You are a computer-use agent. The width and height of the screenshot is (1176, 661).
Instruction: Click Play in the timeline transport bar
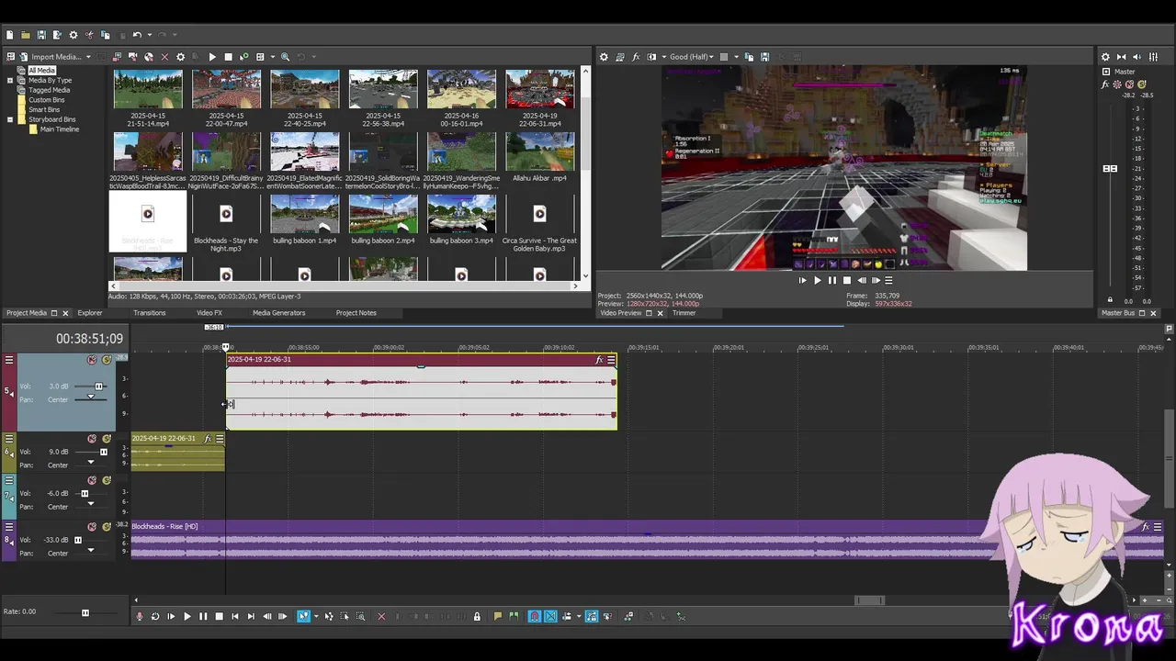(187, 617)
